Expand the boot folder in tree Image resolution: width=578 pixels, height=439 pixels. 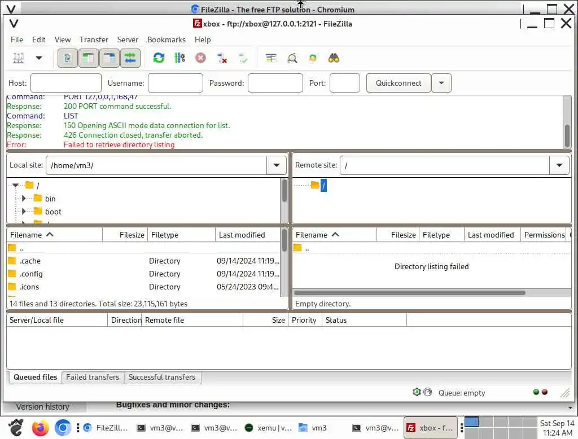(24, 212)
